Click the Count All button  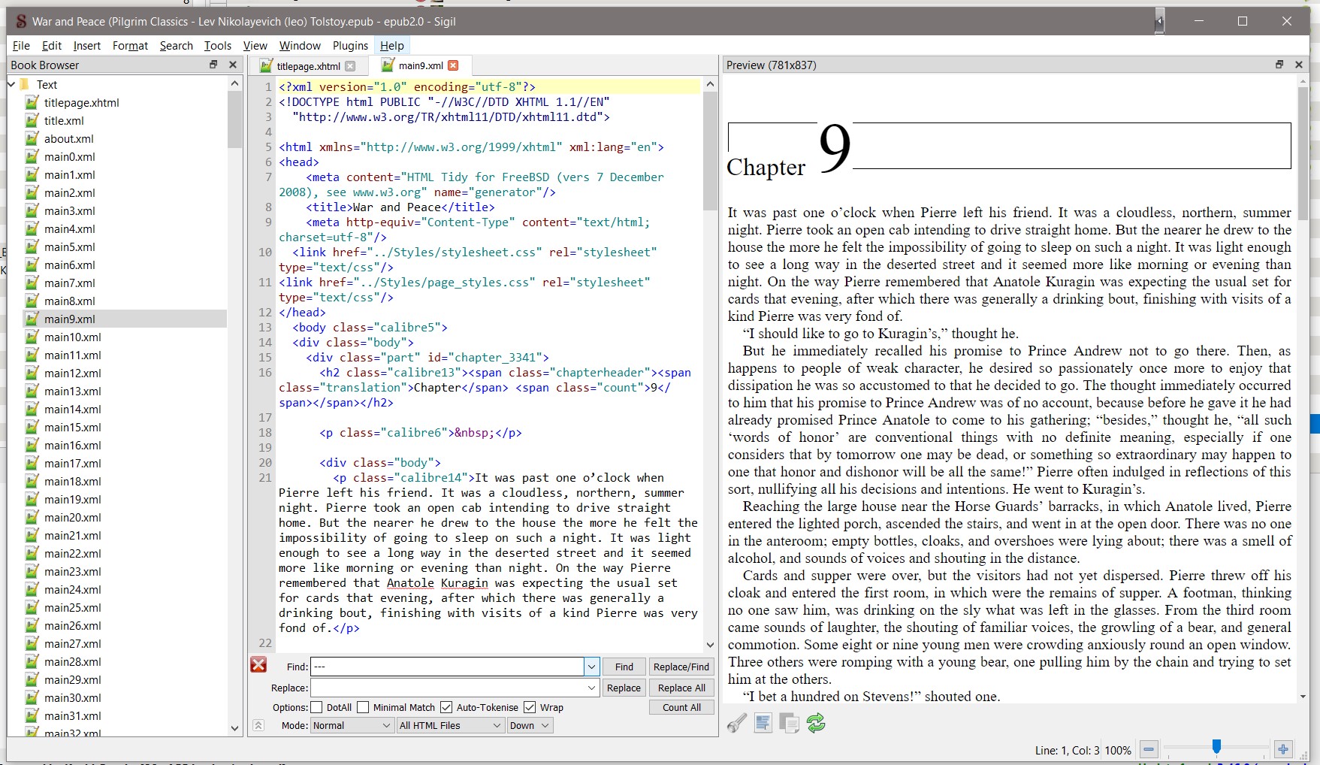681,707
